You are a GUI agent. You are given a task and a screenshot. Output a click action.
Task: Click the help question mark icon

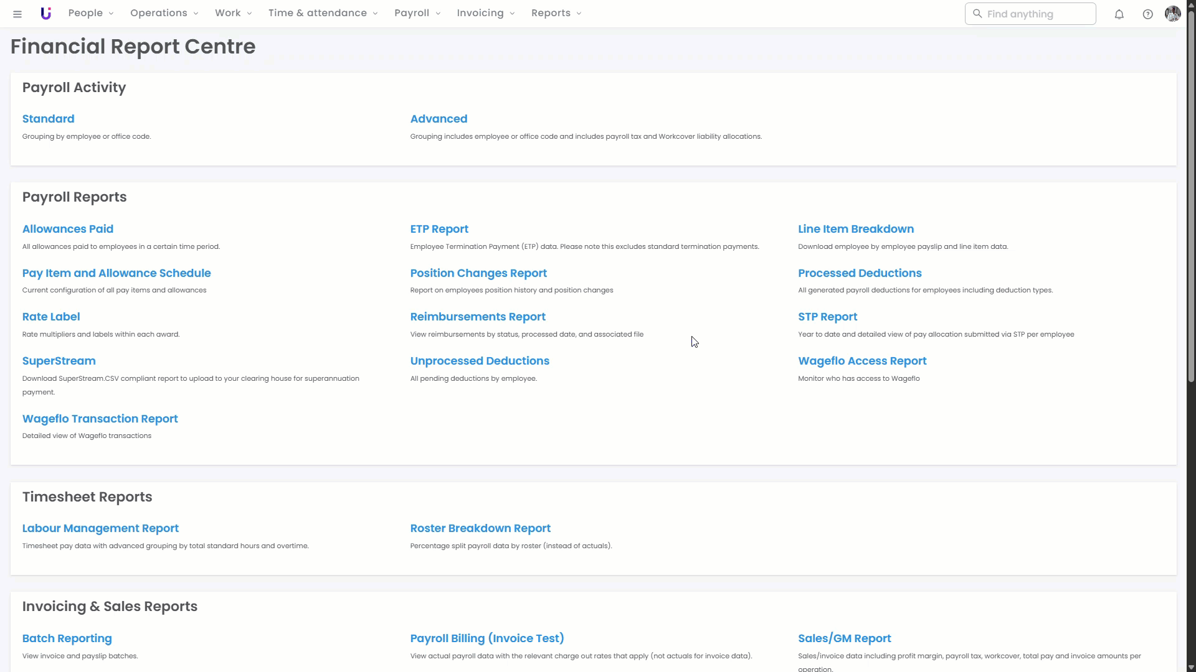click(1147, 14)
